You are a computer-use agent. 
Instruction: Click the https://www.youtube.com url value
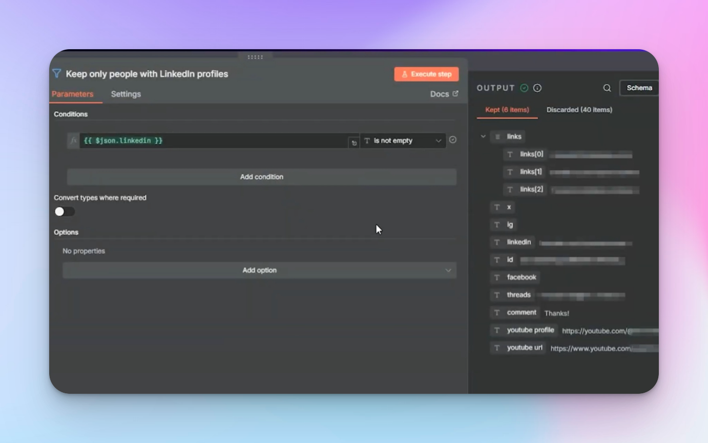tap(605, 349)
